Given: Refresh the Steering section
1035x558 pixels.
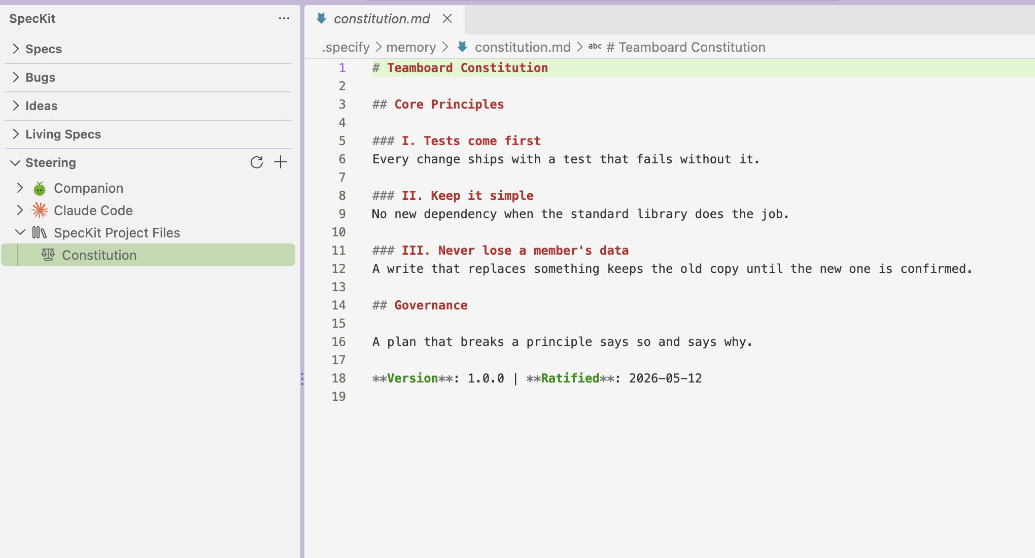Looking at the screenshot, I should 257,162.
